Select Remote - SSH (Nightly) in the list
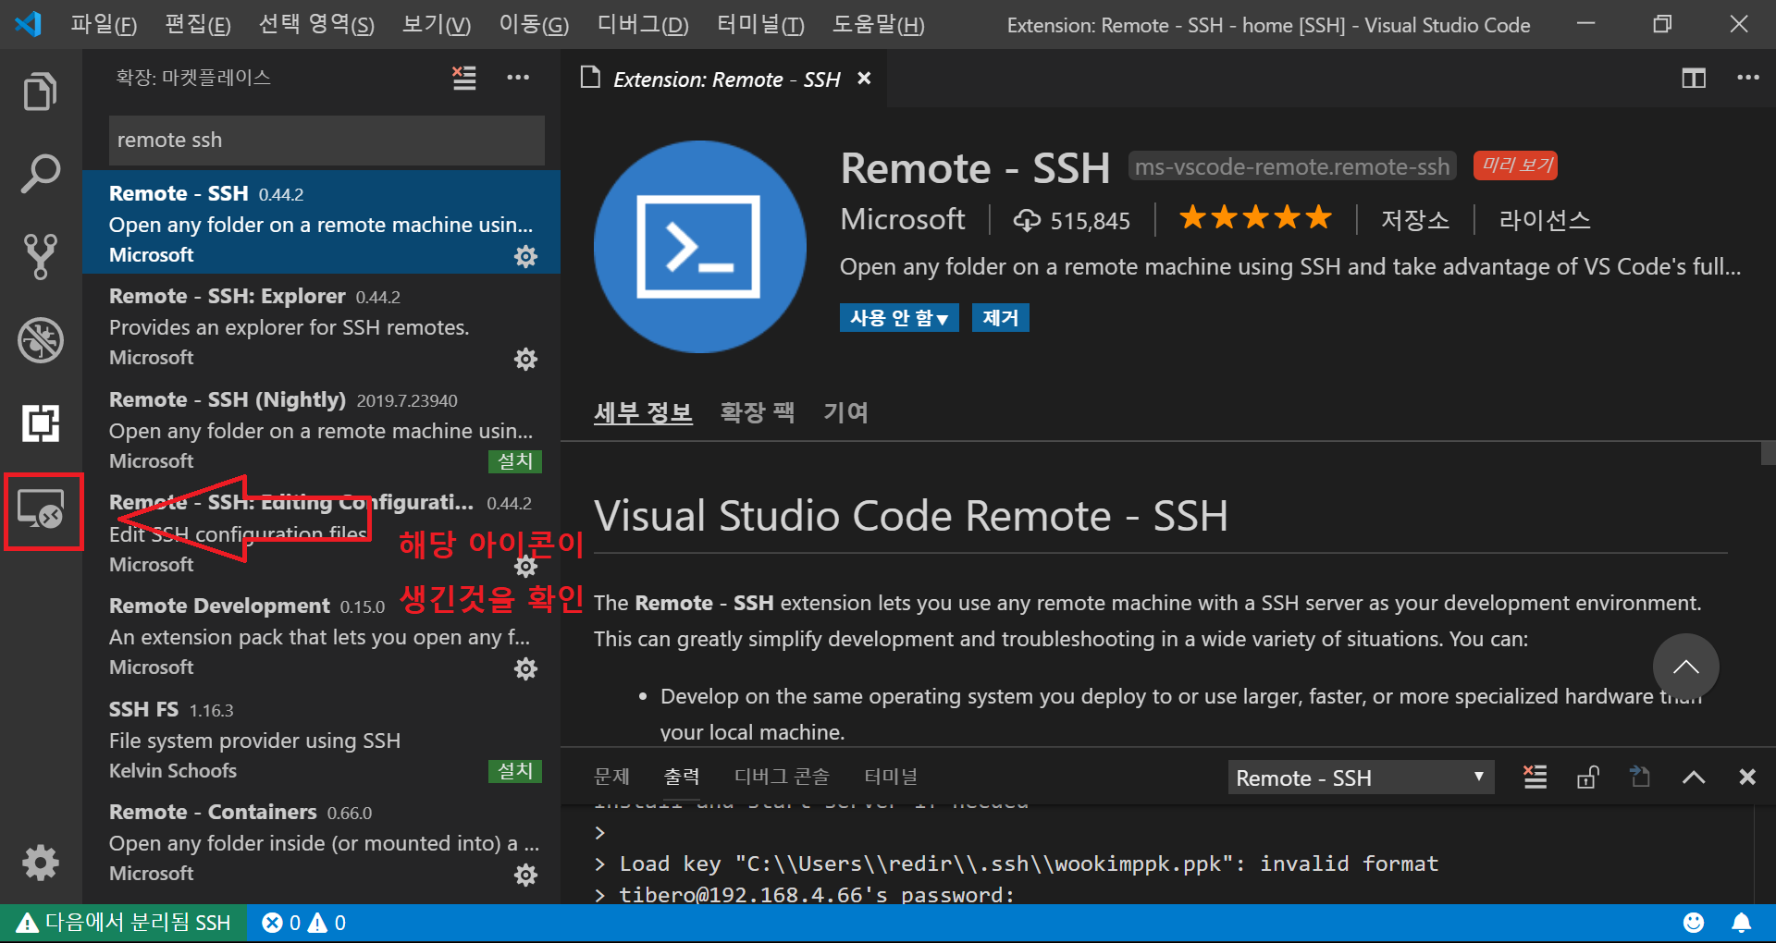The image size is (1776, 943). [x=321, y=429]
